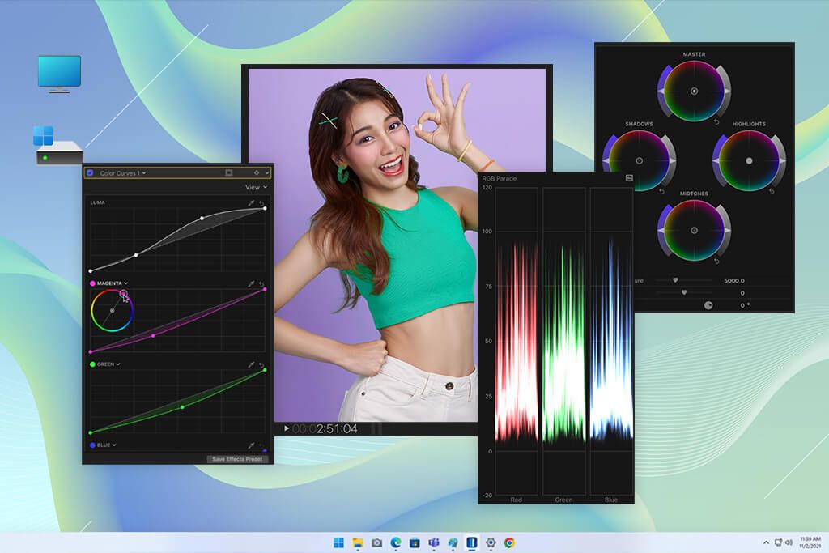Click the mask icon in Color Curves header

pos(229,172)
